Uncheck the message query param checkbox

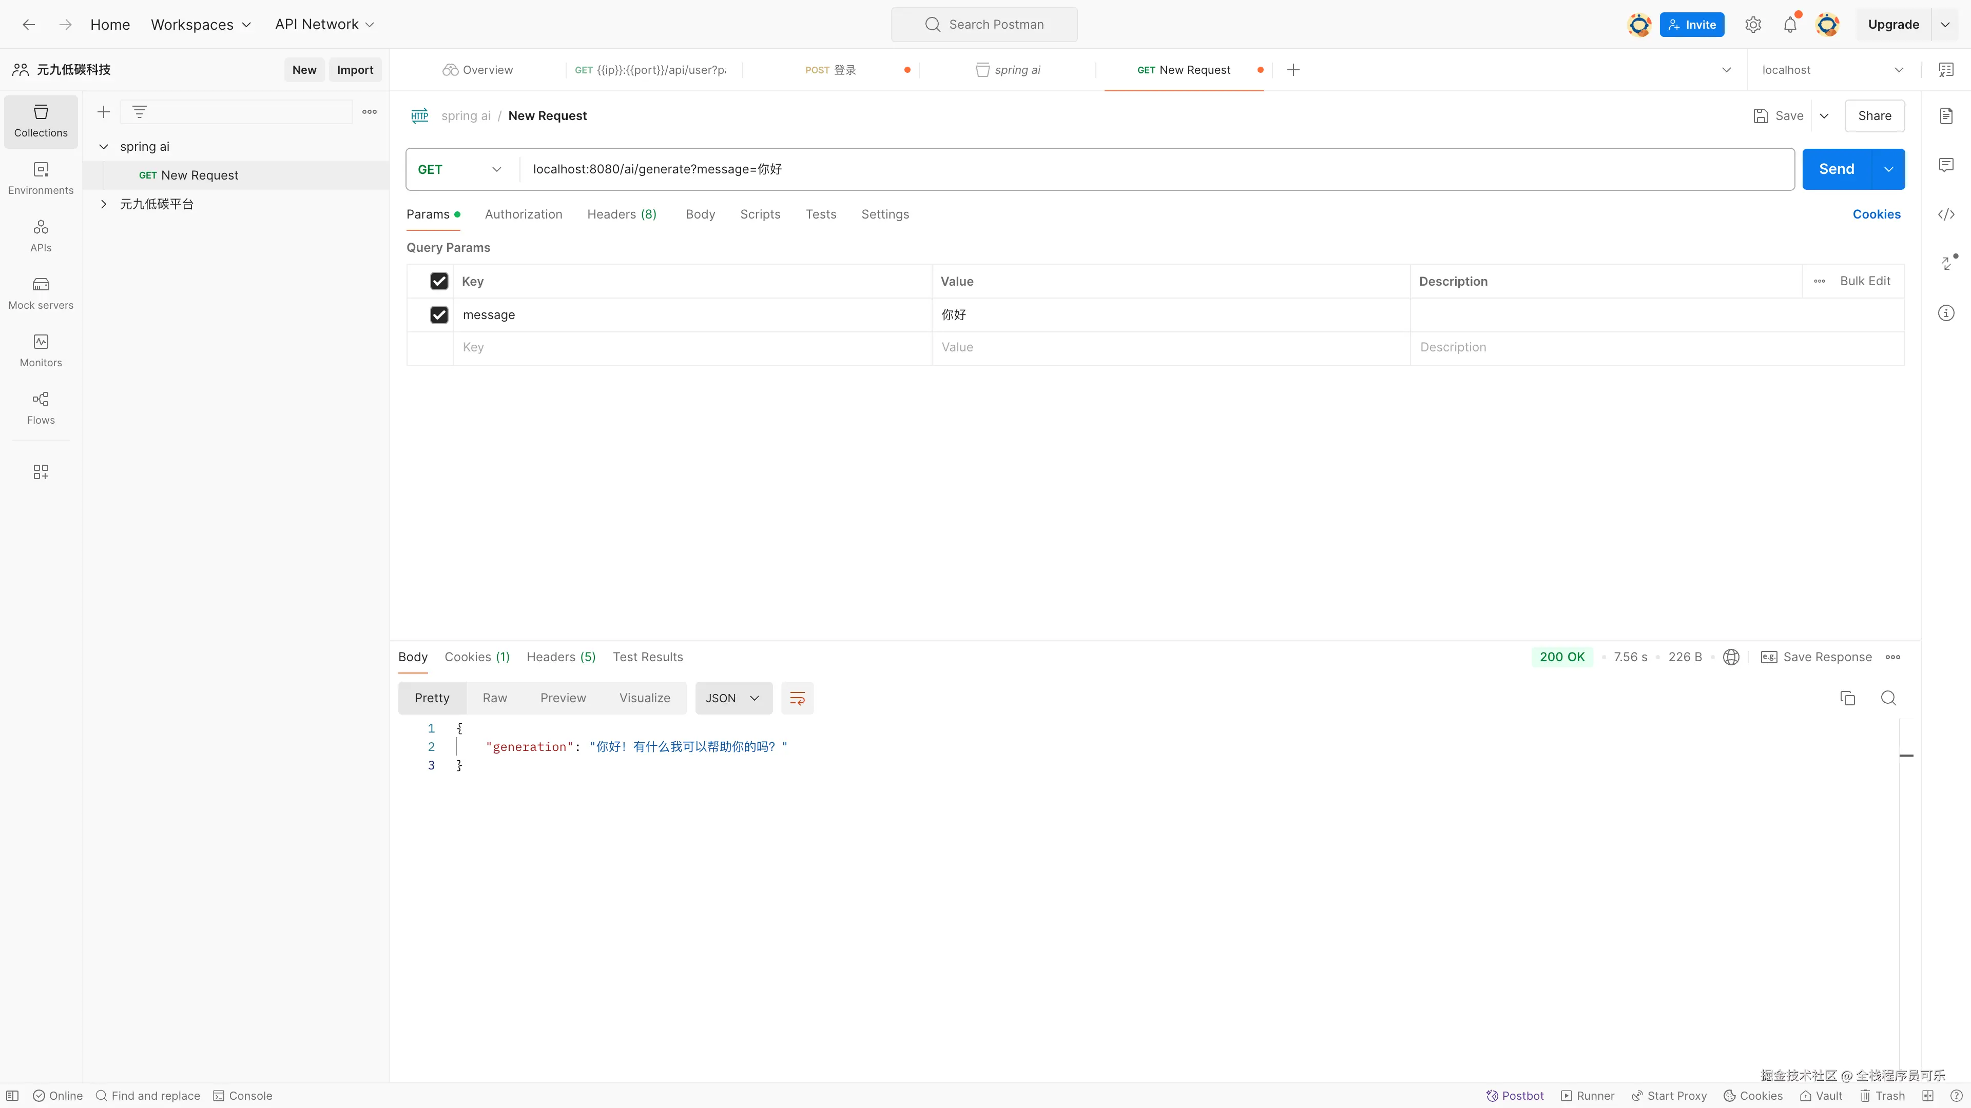point(439,315)
